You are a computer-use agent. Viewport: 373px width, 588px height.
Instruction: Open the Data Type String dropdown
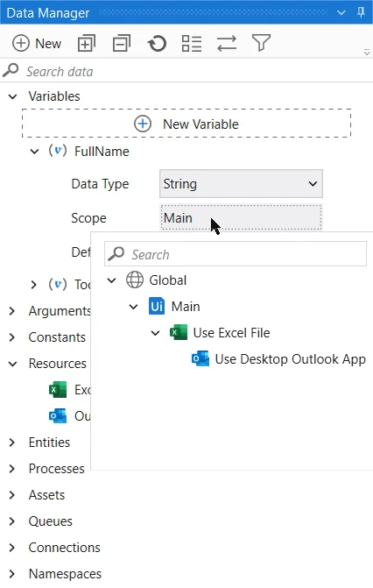point(241,184)
